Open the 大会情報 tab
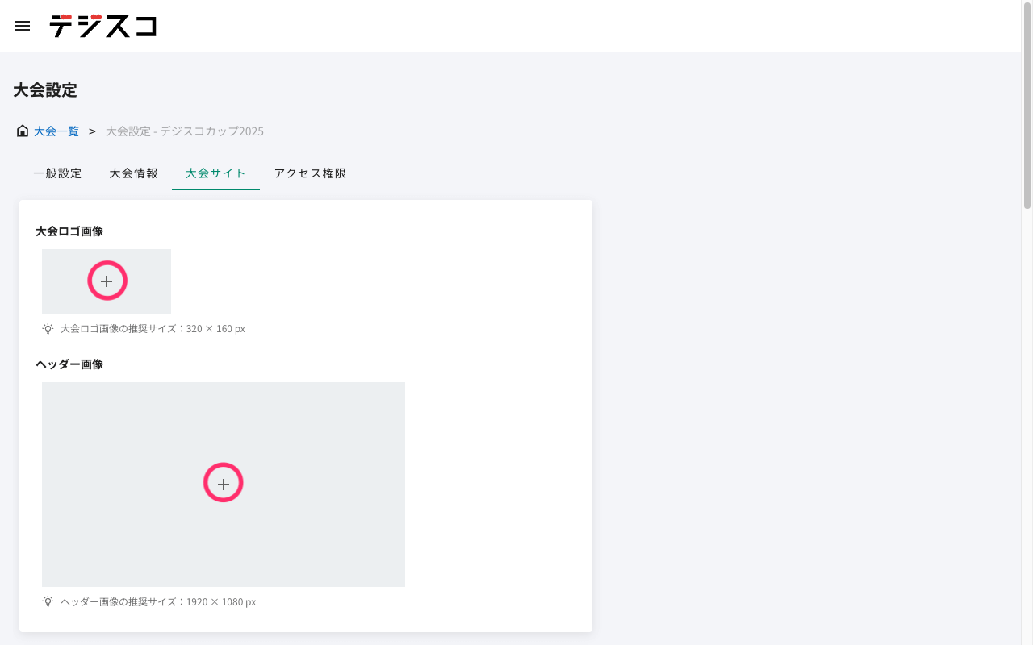The width and height of the screenshot is (1033, 645). click(134, 173)
